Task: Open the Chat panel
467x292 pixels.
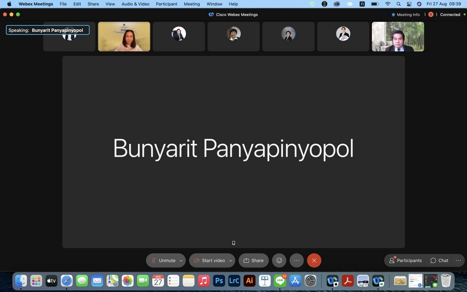Action: pos(439,261)
